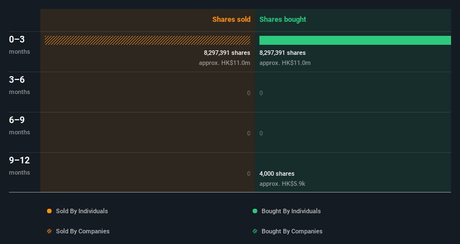460x244 pixels.
Task: Click the Shares sold column header
Action: tap(231, 20)
